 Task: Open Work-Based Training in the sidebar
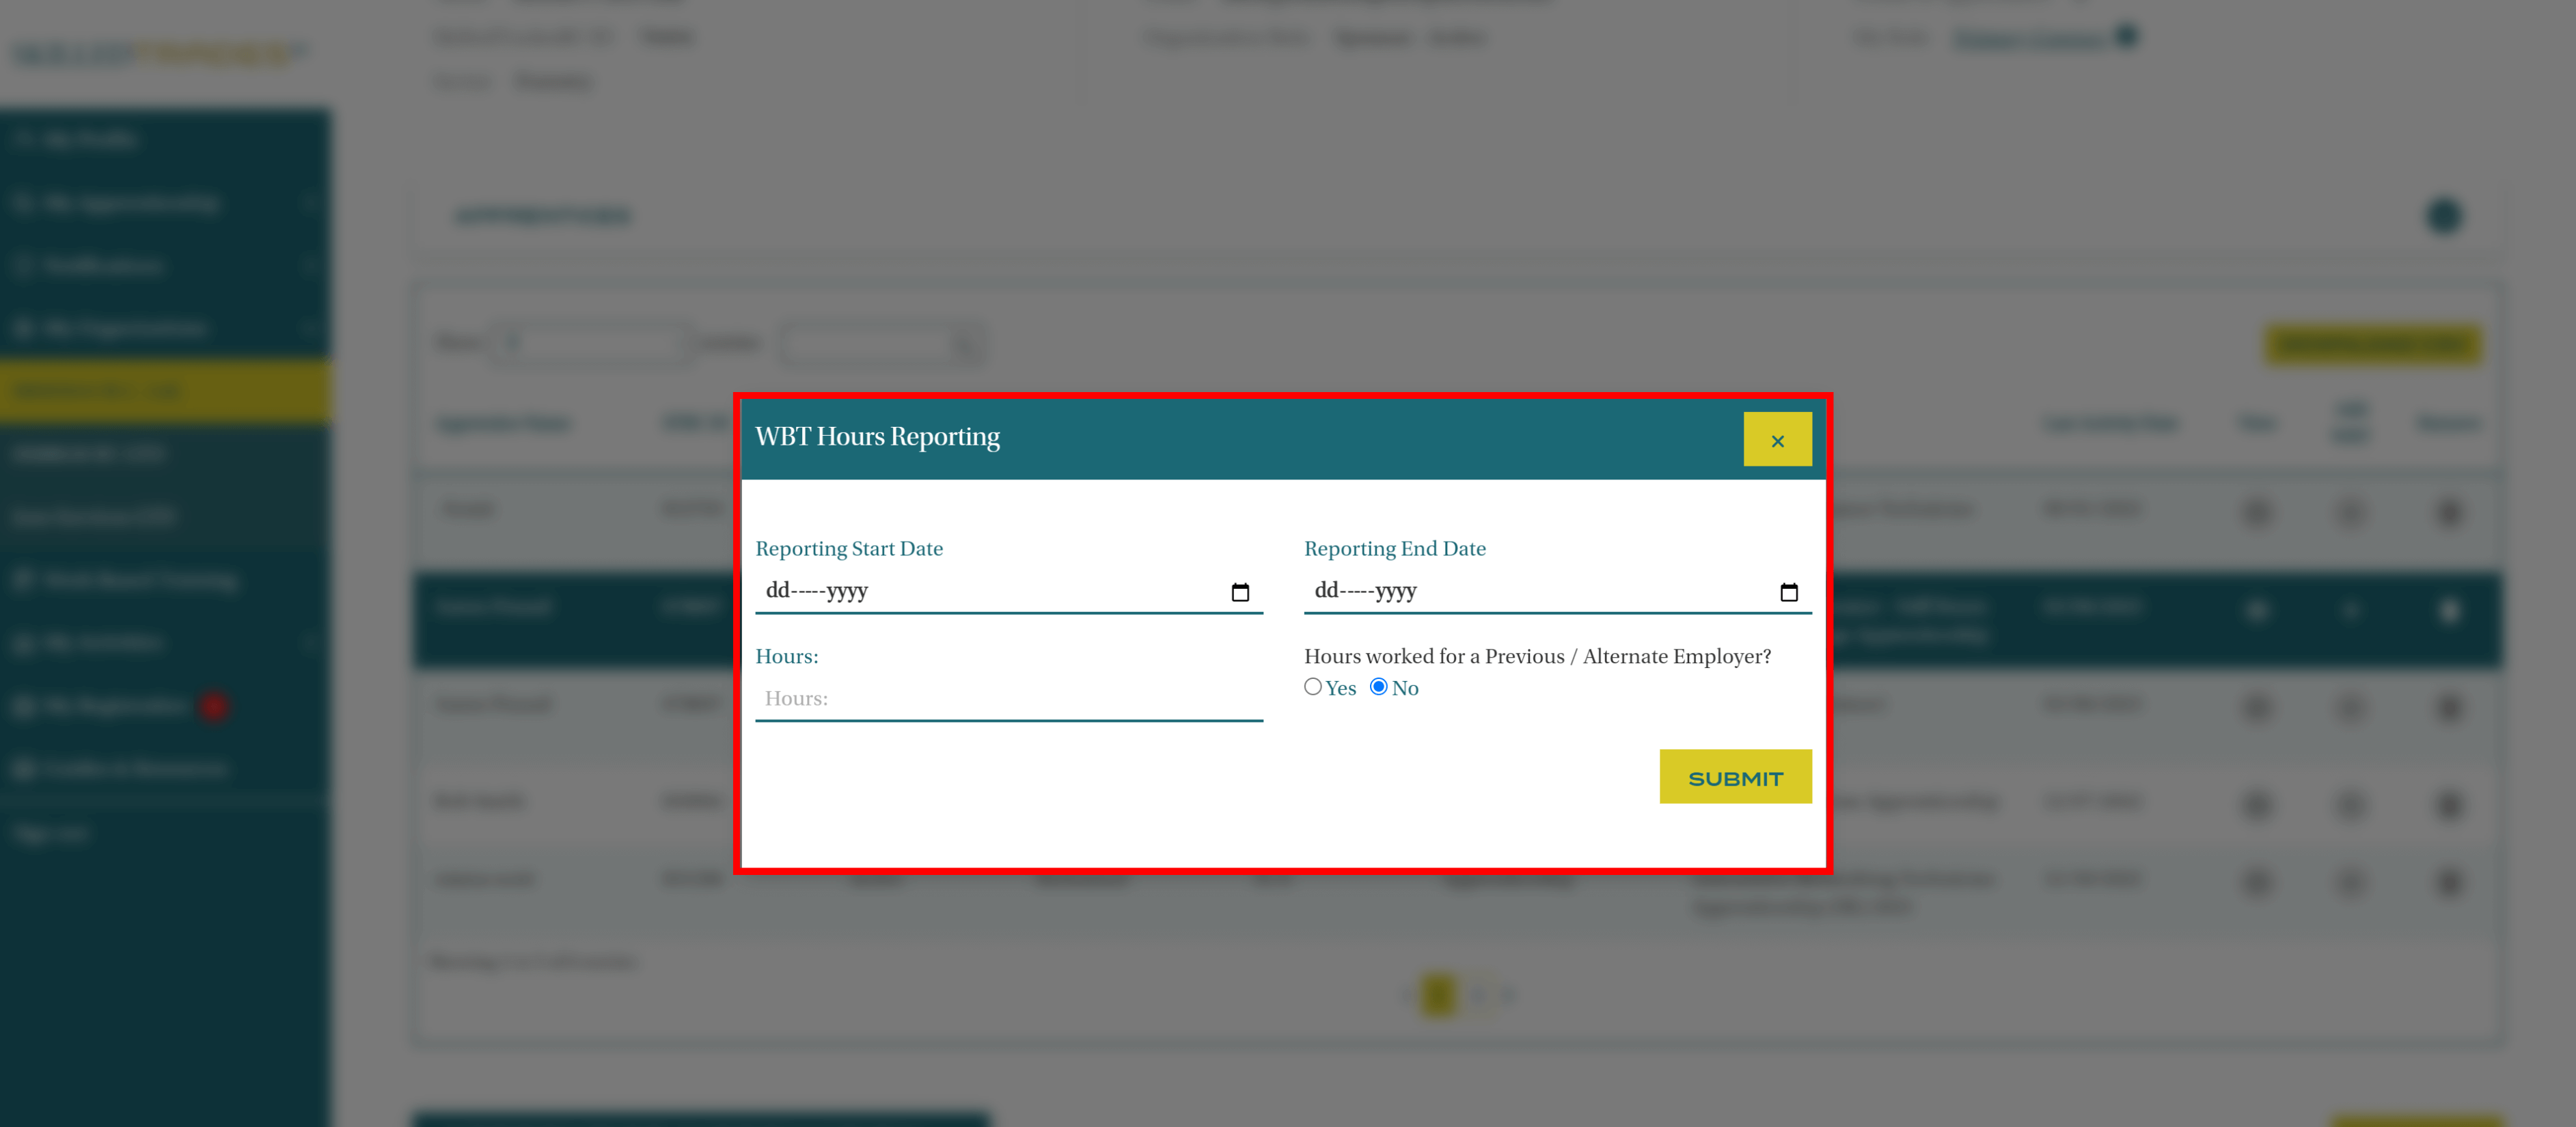(x=140, y=580)
